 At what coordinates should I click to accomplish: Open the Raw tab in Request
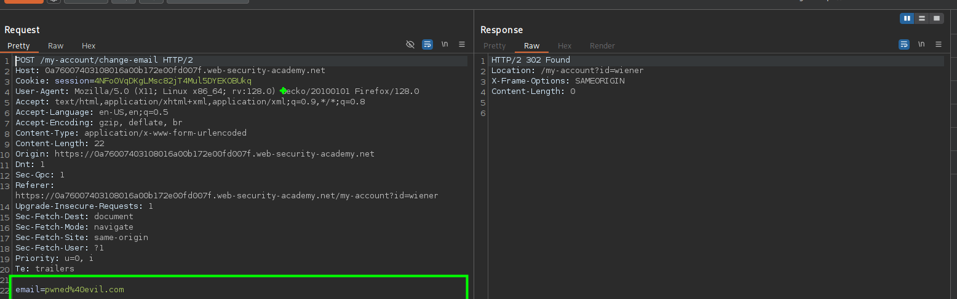56,46
